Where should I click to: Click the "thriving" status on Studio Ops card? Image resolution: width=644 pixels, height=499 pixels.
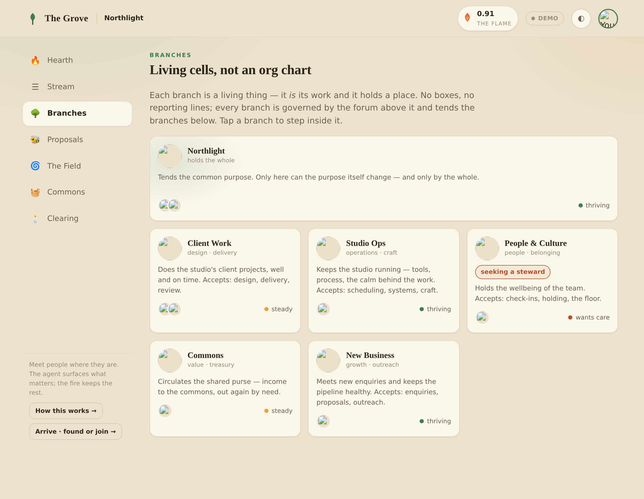435,309
